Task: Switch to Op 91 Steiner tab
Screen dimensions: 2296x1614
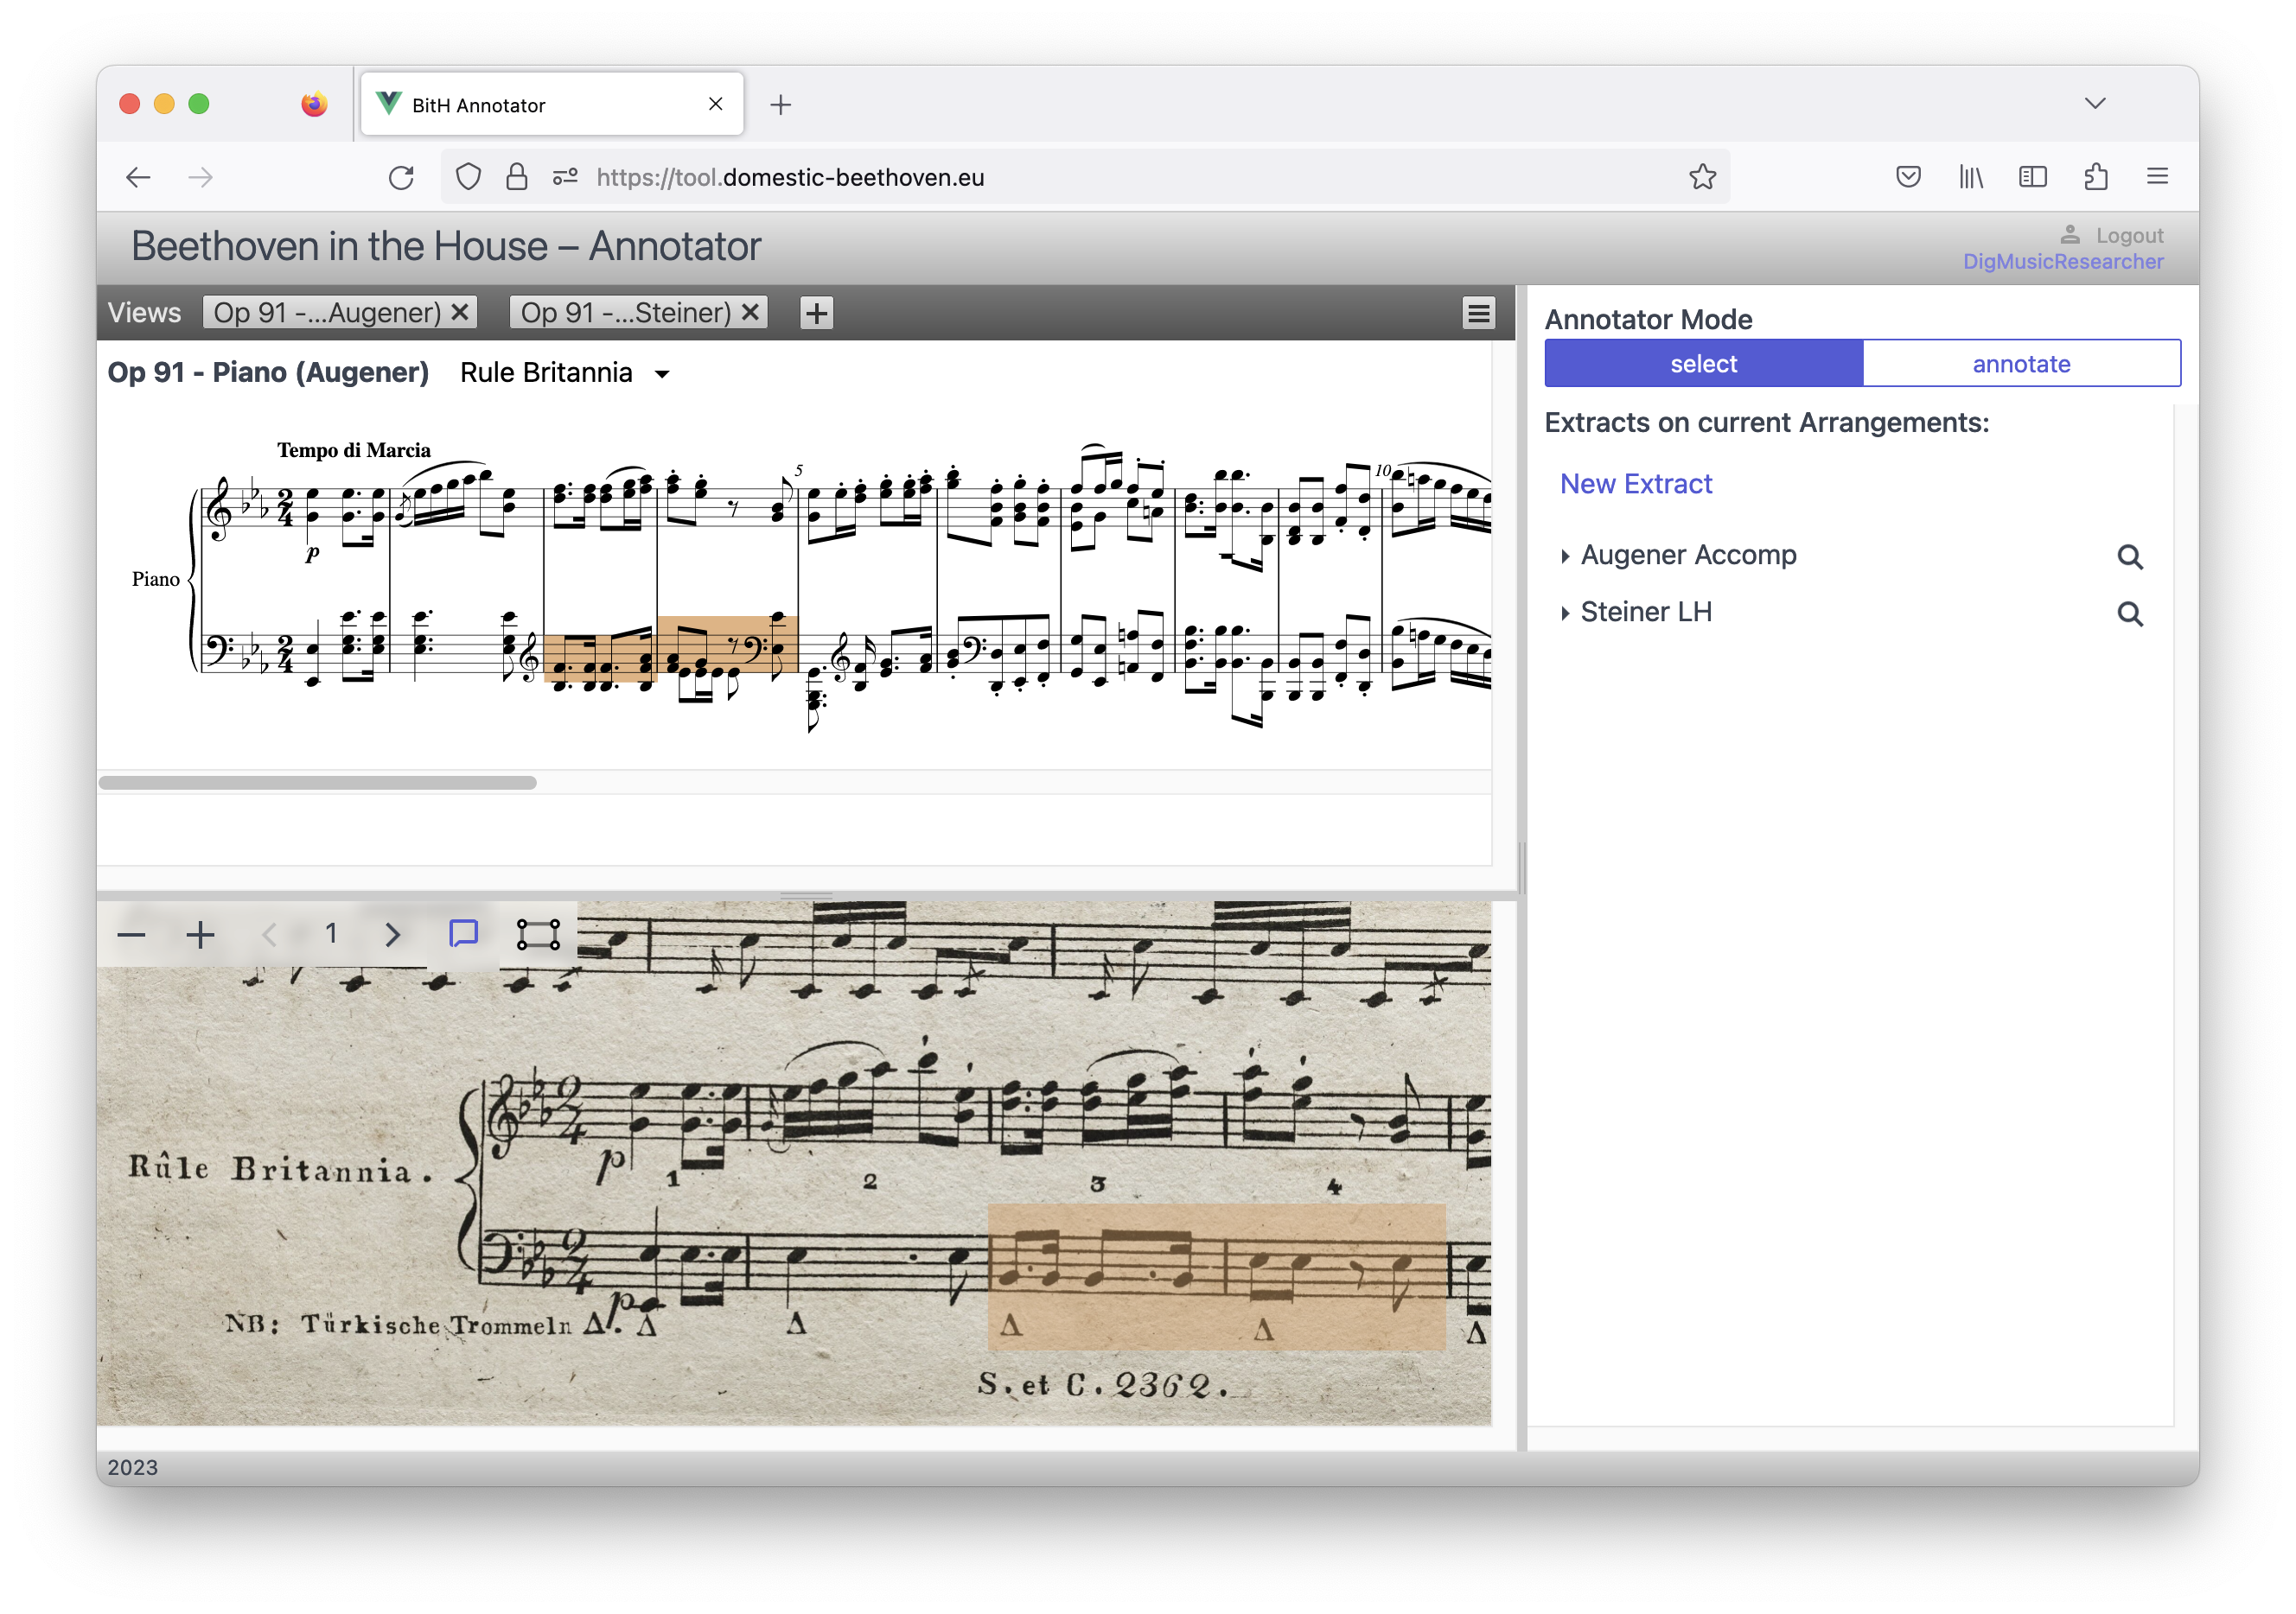Action: click(x=619, y=311)
